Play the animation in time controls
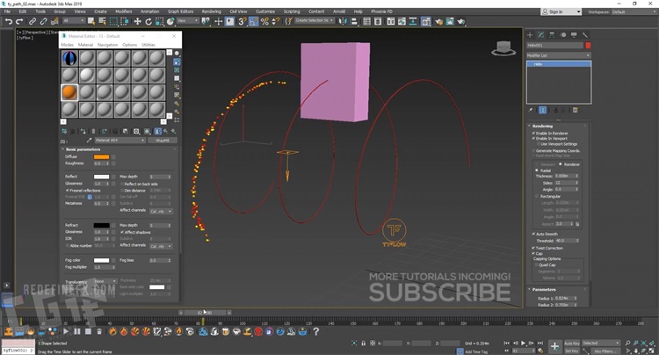Screen dimensions: 659x355 click(x=524, y=344)
